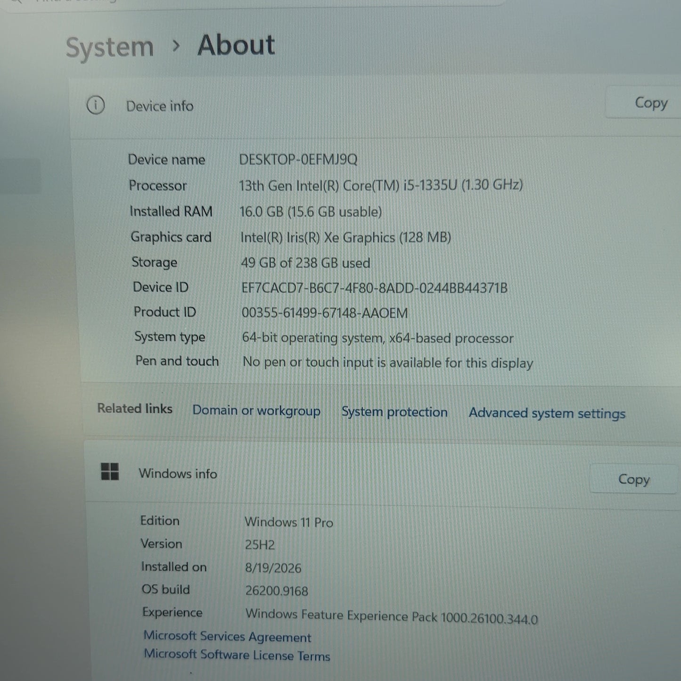Viewport: 681px width, 681px height.
Task: Click the Device info circle icon
Action: pos(96,105)
